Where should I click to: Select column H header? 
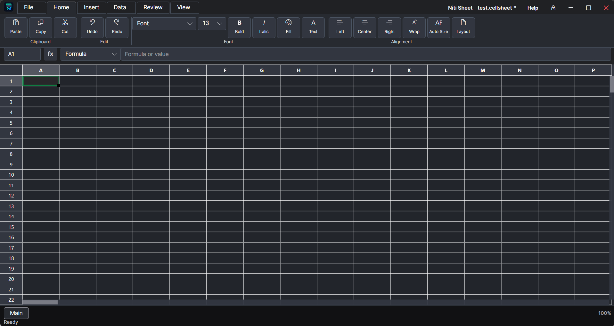(299, 70)
